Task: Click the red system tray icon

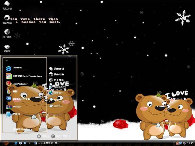Action: point(177,143)
